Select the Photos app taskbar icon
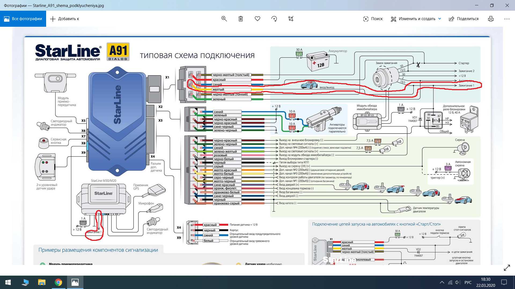 pos(75,282)
